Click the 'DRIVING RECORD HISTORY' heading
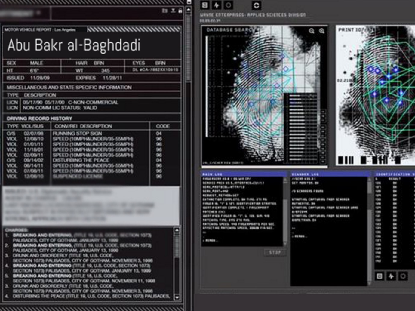Viewport: 415px width, 311px height. pos(39,119)
